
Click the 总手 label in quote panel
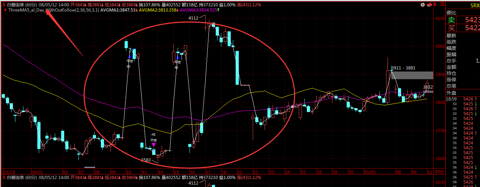[x=451, y=61]
